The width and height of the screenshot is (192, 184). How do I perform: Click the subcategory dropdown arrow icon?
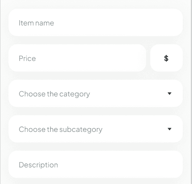170,129
